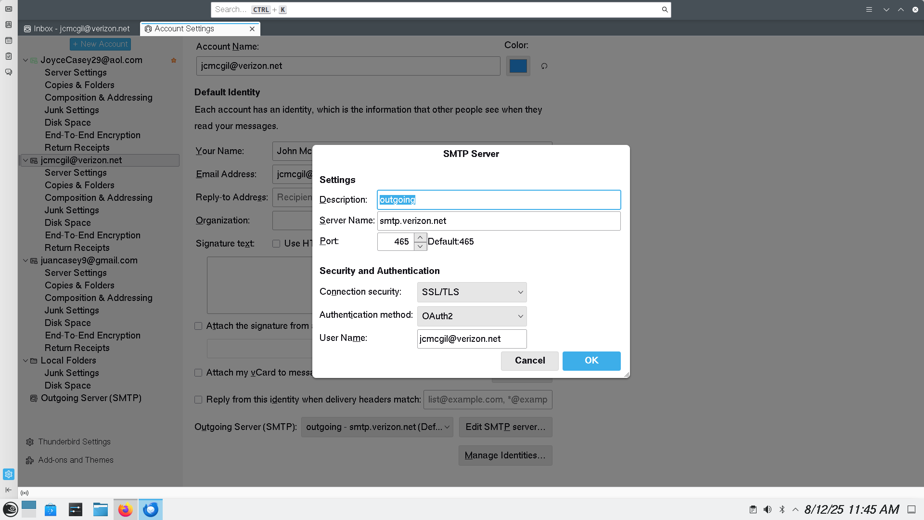Open the Tasks space icon
Viewport: 924px width, 520px height.
(x=9, y=56)
